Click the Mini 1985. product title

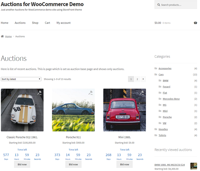point(125,137)
